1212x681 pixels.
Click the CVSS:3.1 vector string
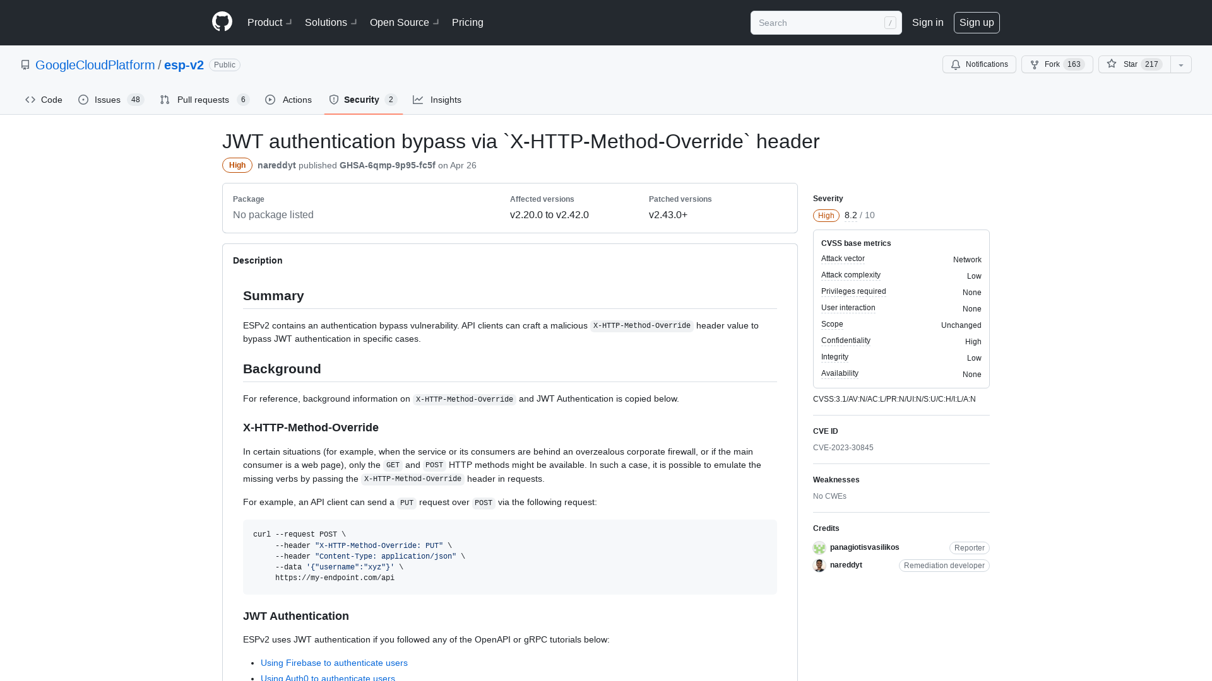(894, 399)
